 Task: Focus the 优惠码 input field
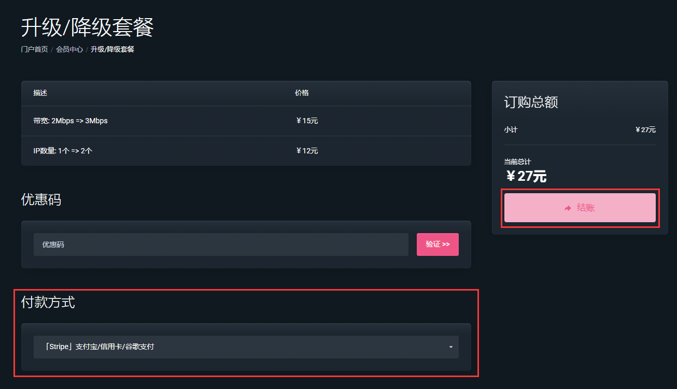pyautogui.click(x=221, y=244)
